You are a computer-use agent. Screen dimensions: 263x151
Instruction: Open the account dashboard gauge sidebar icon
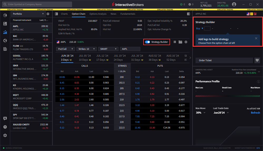click(x=5, y=15)
